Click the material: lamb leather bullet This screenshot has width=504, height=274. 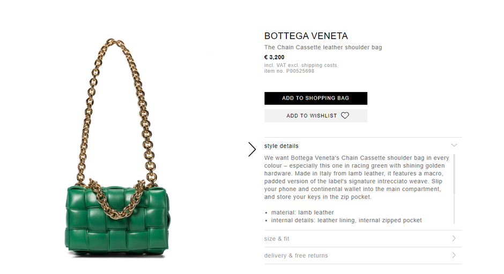pyautogui.click(x=302, y=212)
